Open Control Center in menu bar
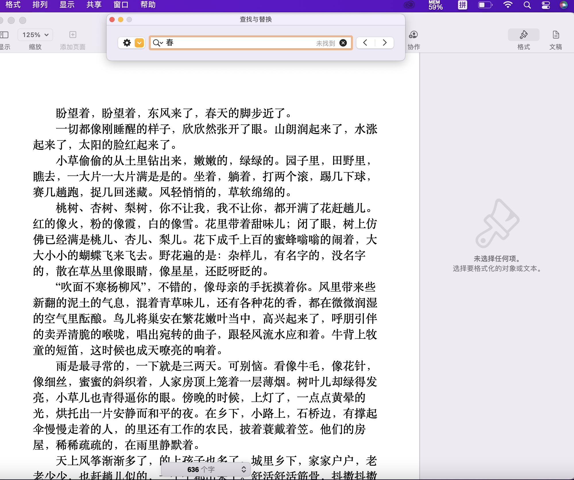Viewport: 574px width, 480px height. point(546,5)
